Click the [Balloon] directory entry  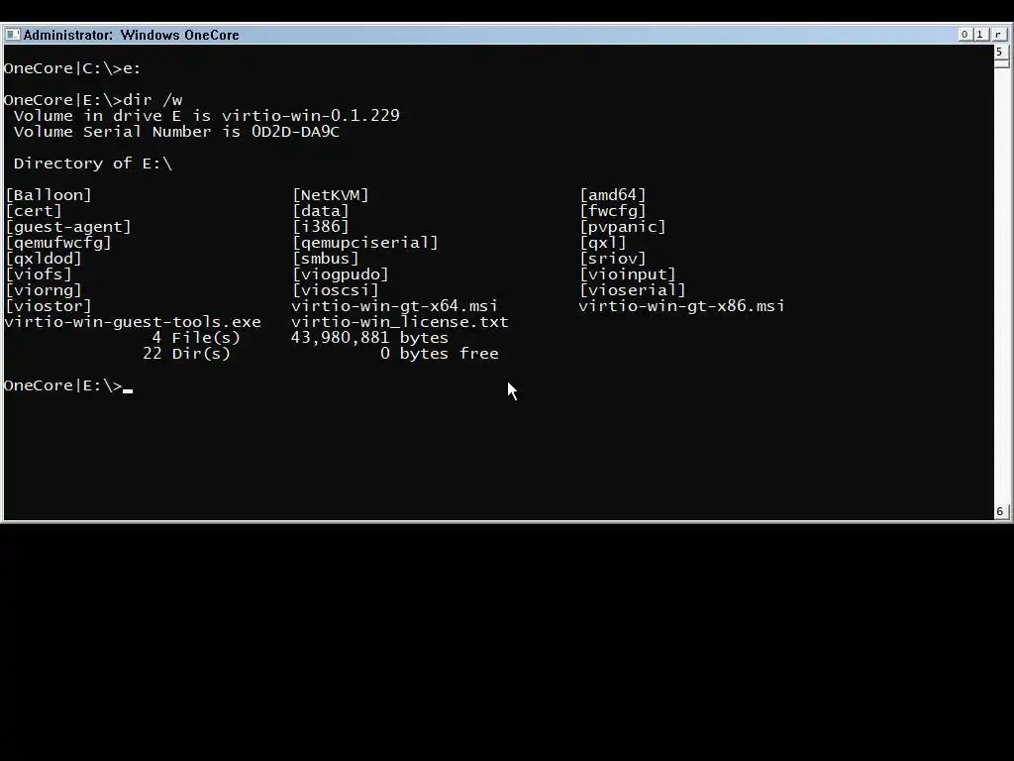tap(49, 195)
